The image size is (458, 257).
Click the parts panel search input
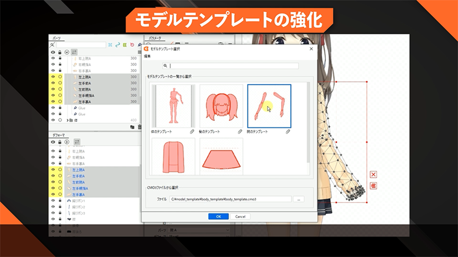point(81,45)
